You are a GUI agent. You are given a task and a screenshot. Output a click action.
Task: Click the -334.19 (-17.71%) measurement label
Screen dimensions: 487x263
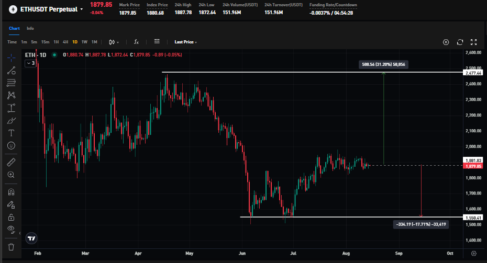tap(421, 224)
